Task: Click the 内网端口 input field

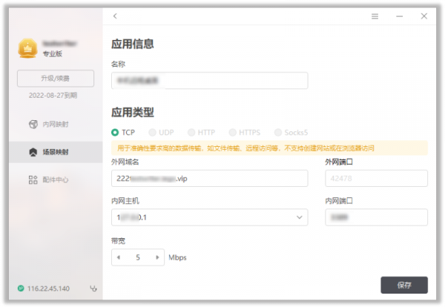Action: click(376, 217)
